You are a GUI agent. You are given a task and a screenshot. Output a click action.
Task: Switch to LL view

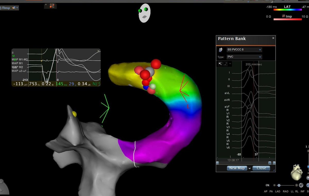[x=292, y=191]
